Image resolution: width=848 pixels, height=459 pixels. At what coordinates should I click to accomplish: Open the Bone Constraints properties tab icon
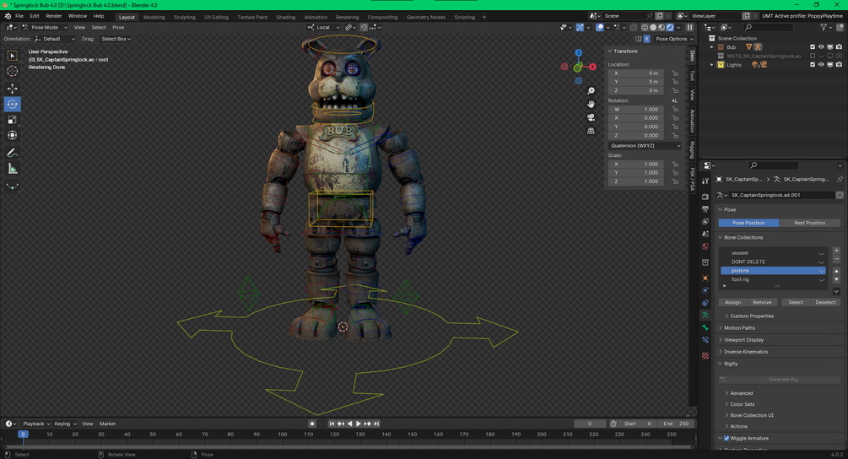[x=705, y=340]
